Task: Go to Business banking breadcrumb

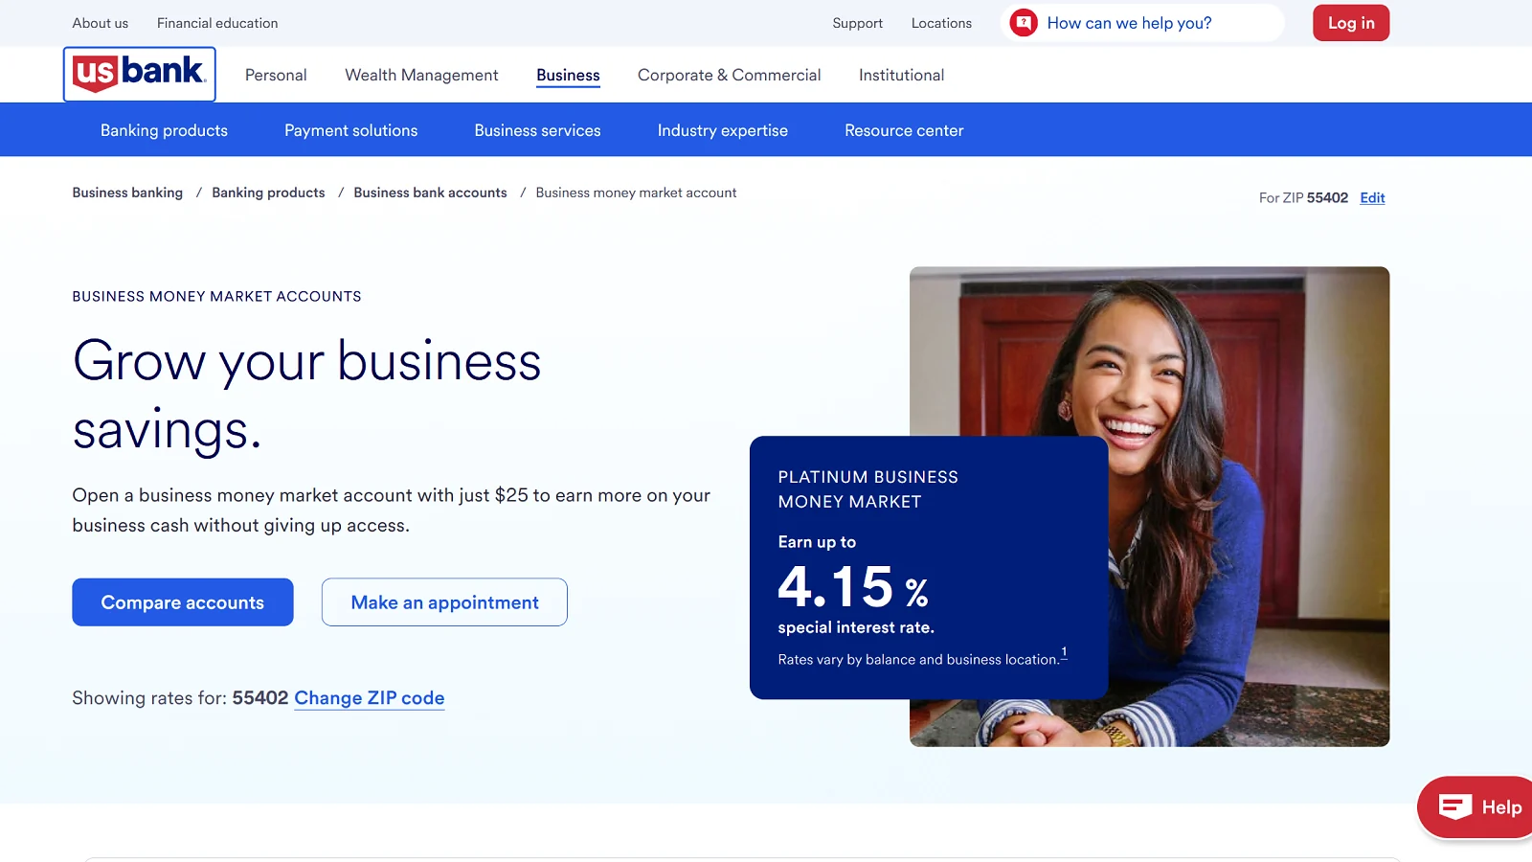Action: [127, 193]
